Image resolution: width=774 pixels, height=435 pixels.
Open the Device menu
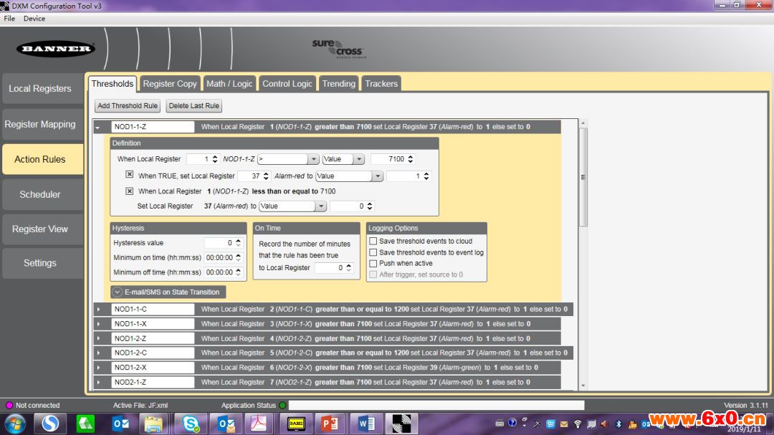(34, 19)
